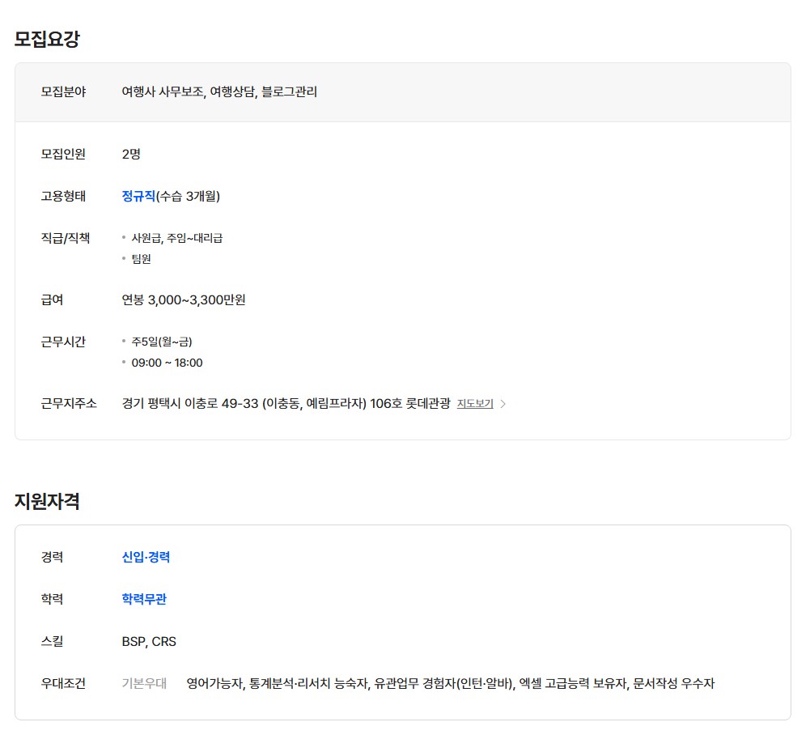Screen dimensions: 810x739
Task: Click the chevron arrow beside 지도보기
Action: click(x=503, y=404)
